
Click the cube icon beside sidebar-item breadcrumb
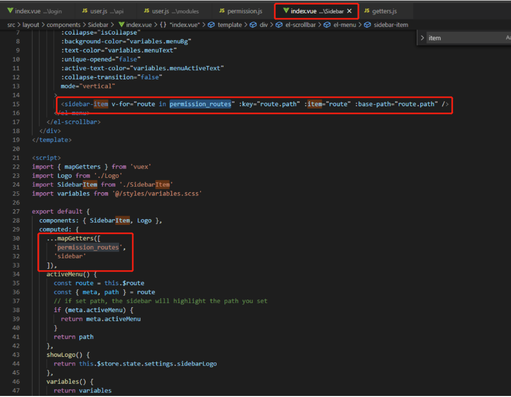[367, 25]
